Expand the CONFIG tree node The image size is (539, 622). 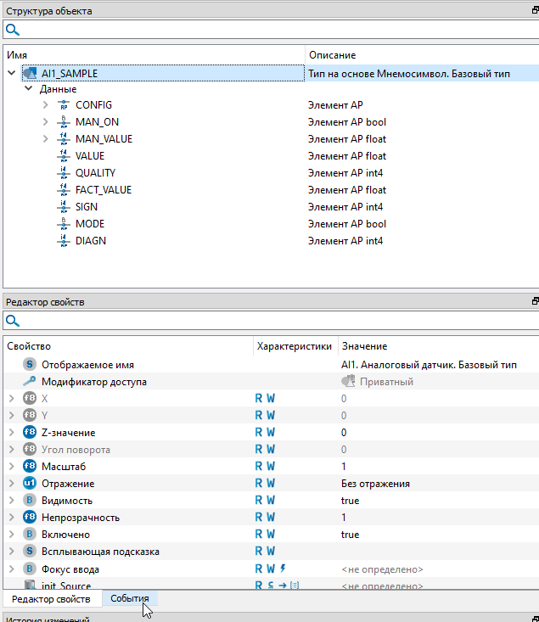point(46,105)
